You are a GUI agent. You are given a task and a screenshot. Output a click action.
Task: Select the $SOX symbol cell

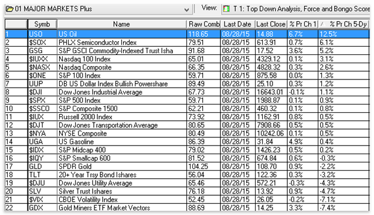[42, 42]
